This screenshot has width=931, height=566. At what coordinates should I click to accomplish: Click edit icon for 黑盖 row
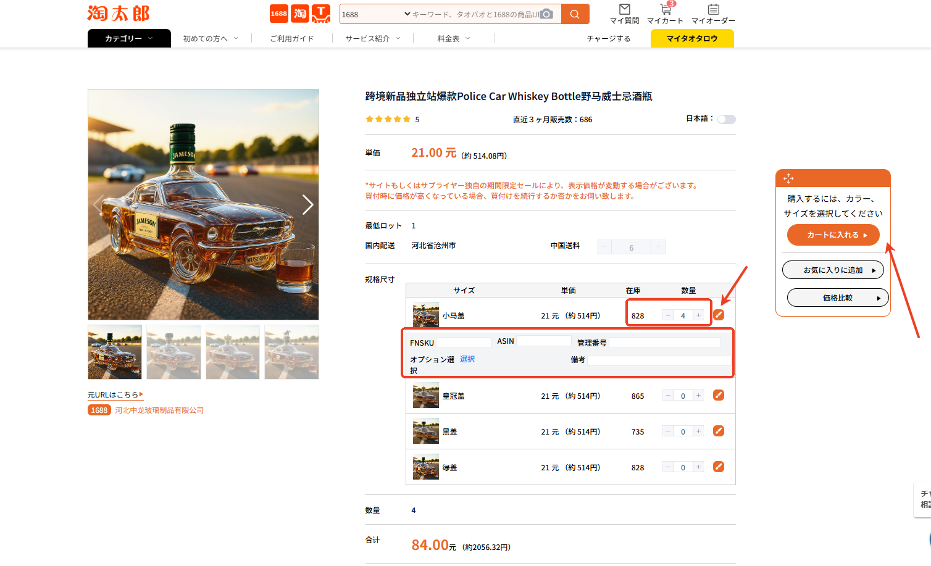tap(719, 431)
